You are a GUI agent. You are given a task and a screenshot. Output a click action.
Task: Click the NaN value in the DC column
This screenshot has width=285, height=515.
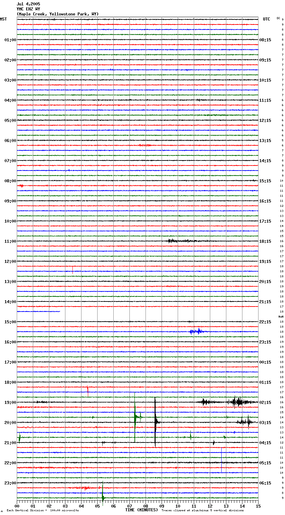pyautogui.click(x=281, y=317)
